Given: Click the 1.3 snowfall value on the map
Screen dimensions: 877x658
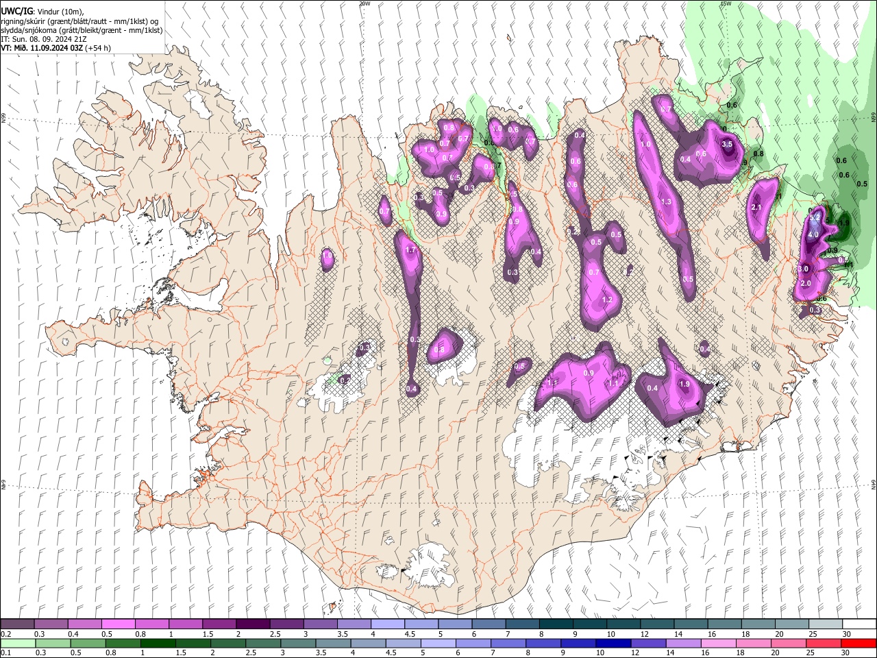Looking at the screenshot, I should click(667, 202).
